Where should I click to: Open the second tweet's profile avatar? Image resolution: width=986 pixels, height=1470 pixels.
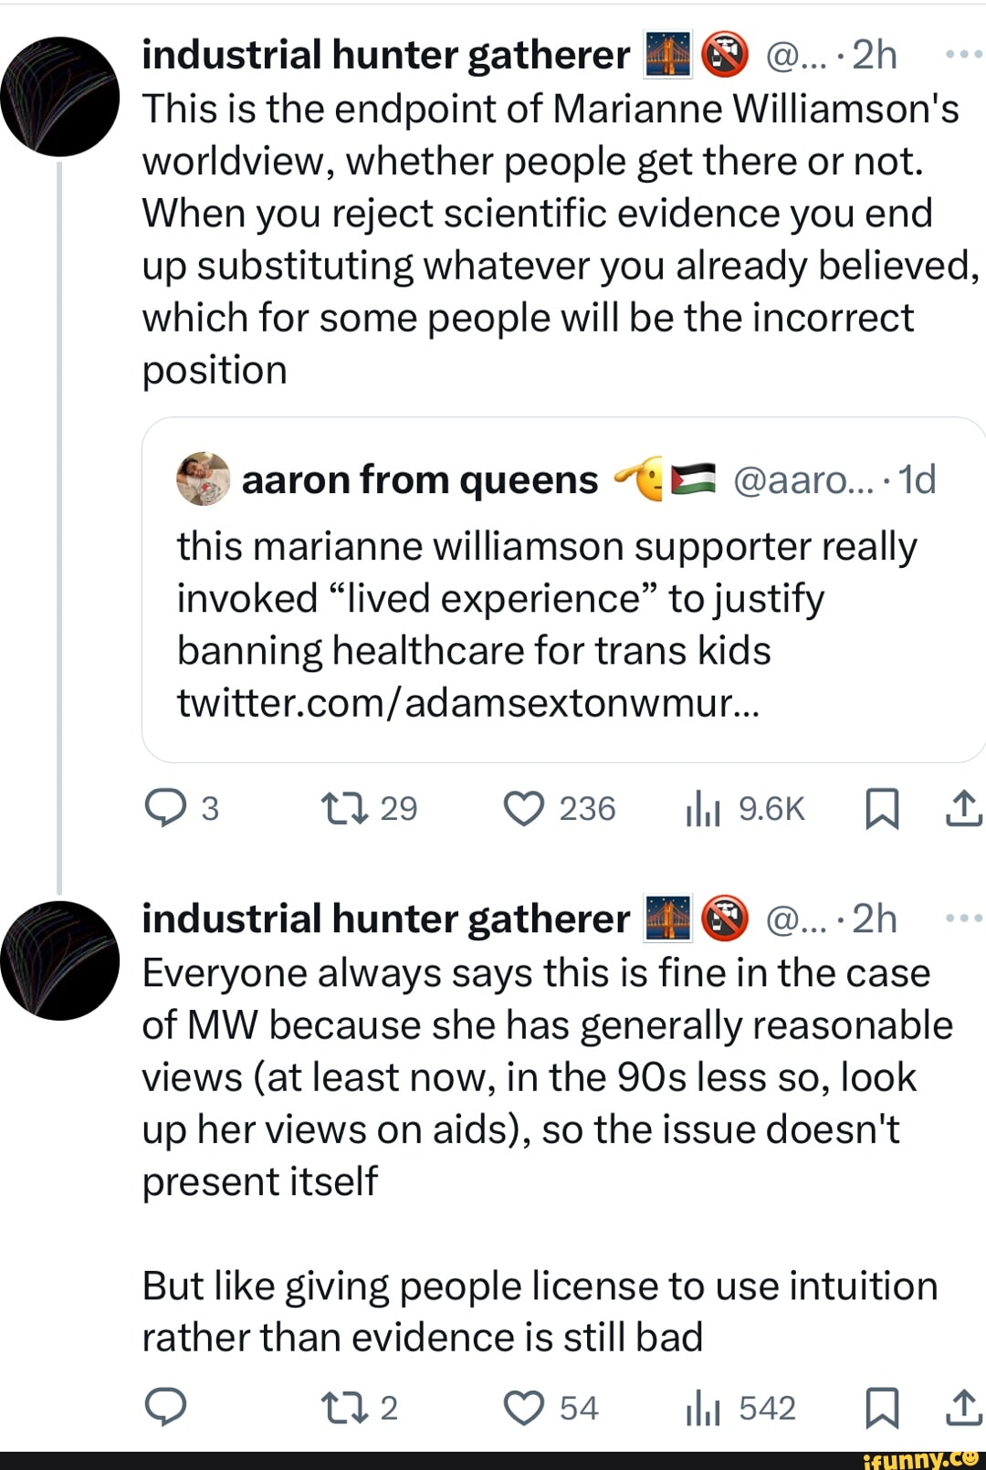[60, 961]
